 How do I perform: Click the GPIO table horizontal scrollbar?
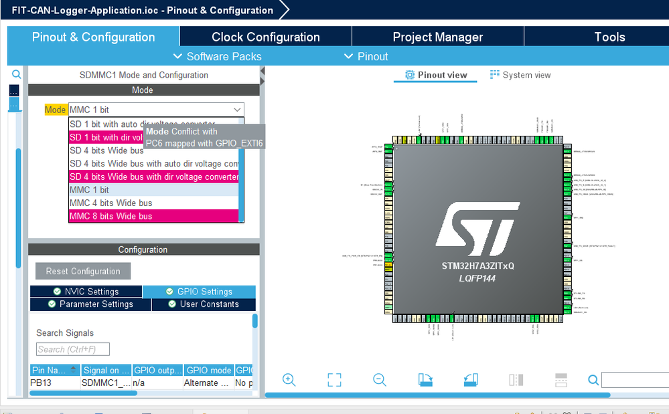83,393
